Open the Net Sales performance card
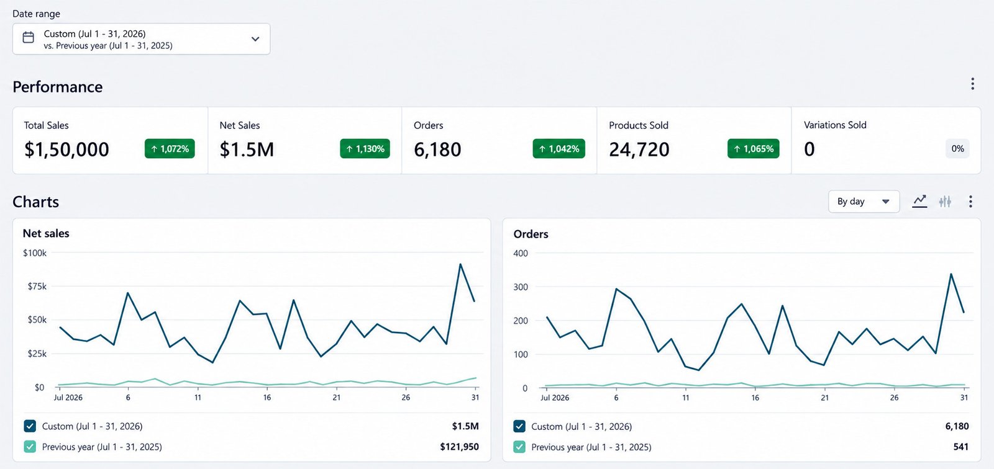Screen dimensions: 994x469 point(305,140)
